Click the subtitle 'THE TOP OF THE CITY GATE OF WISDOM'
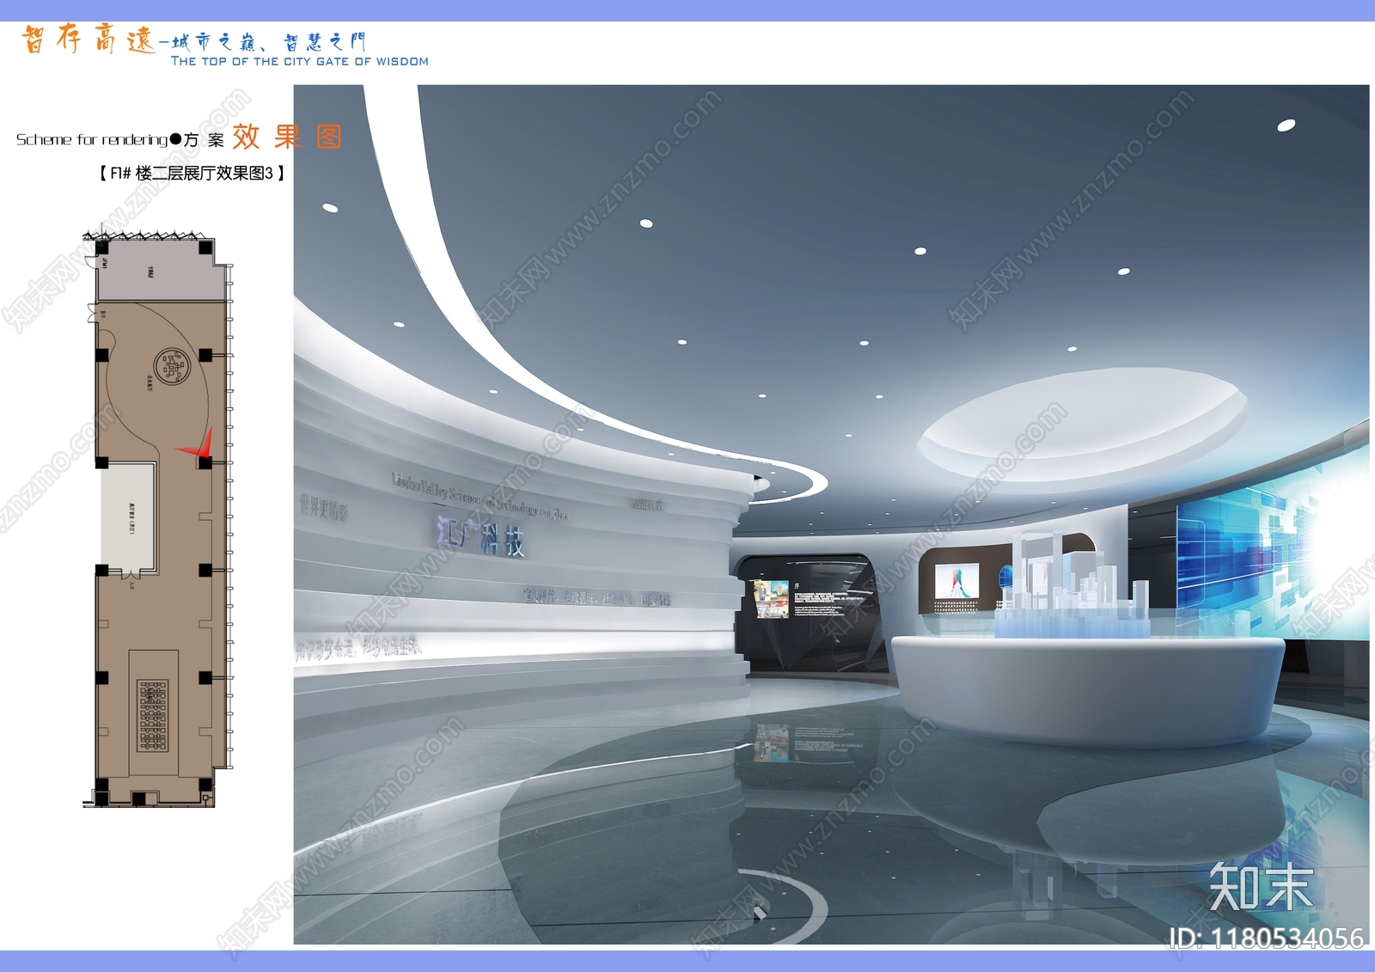 pyautogui.click(x=299, y=61)
